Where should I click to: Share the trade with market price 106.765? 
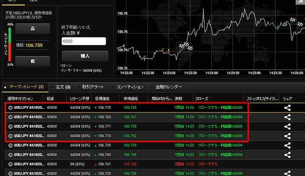288,108
